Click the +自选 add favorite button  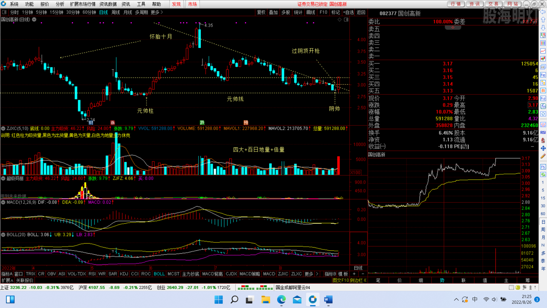click(x=348, y=12)
